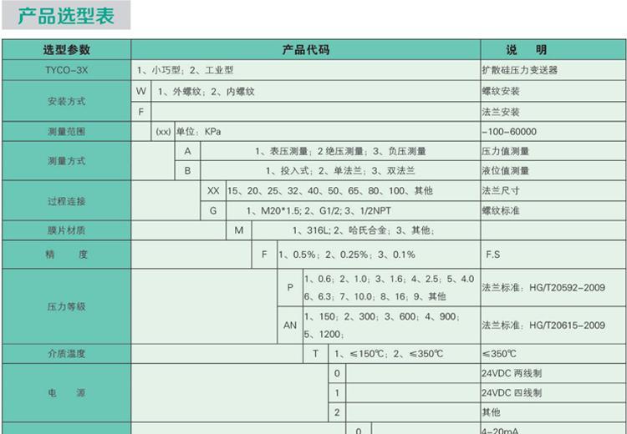Viewport: 627px width, 434px height.
Task: Click the 24VDC 两线制 description
Action: point(512,373)
